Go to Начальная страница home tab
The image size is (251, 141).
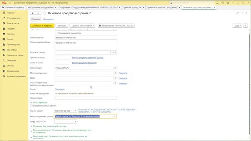(13, 7)
